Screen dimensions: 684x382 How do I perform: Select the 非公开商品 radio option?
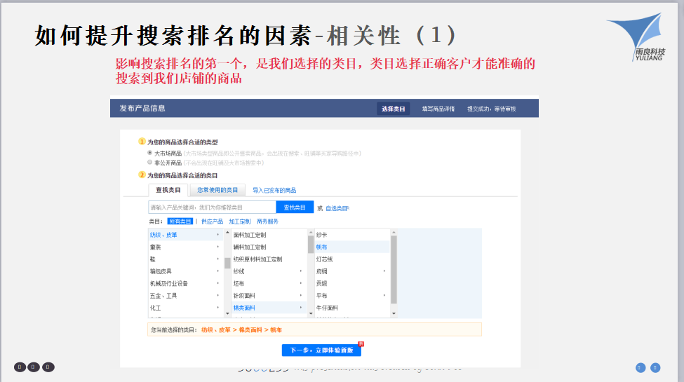(x=149, y=162)
